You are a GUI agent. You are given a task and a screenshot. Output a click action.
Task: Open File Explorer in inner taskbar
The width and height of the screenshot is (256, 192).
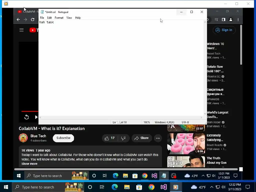tap(125, 176)
